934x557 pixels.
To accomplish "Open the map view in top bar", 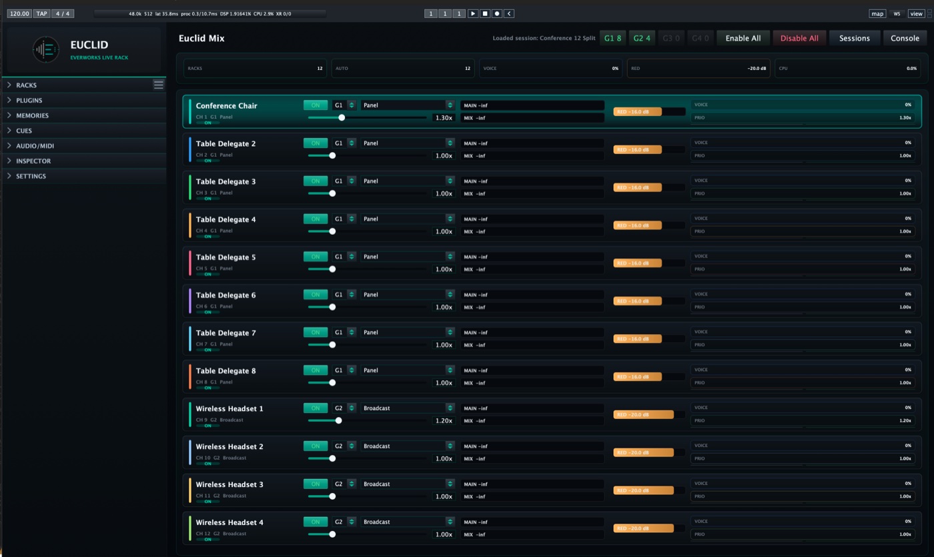I will pyautogui.click(x=877, y=13).
